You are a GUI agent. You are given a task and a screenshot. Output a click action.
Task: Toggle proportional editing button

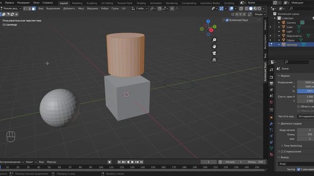(172, 9)
